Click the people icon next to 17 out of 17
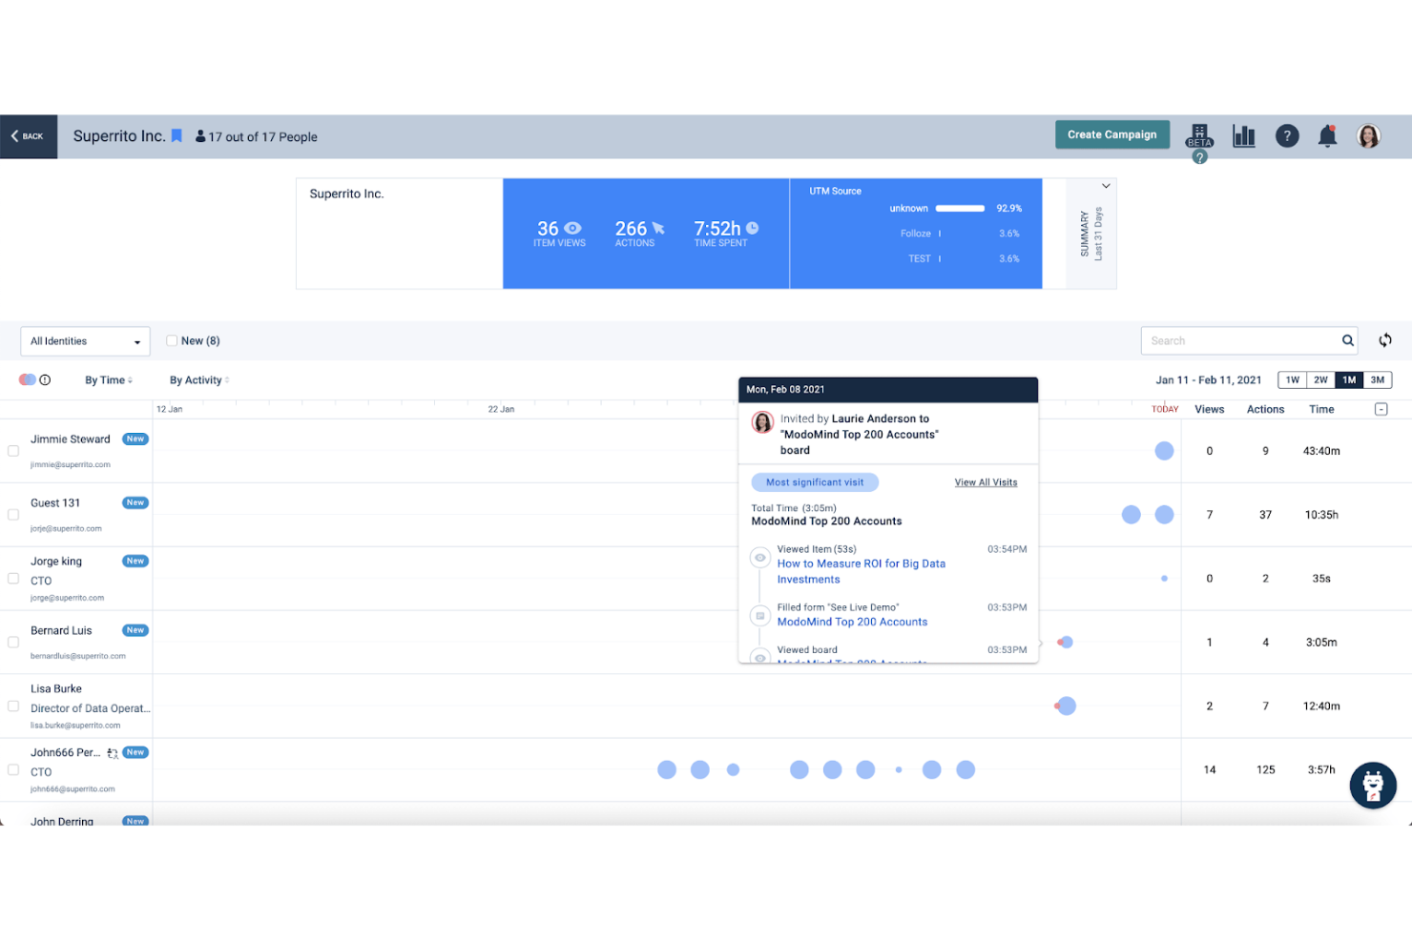The image size is (1412, 941). click(x=200, y=136)
